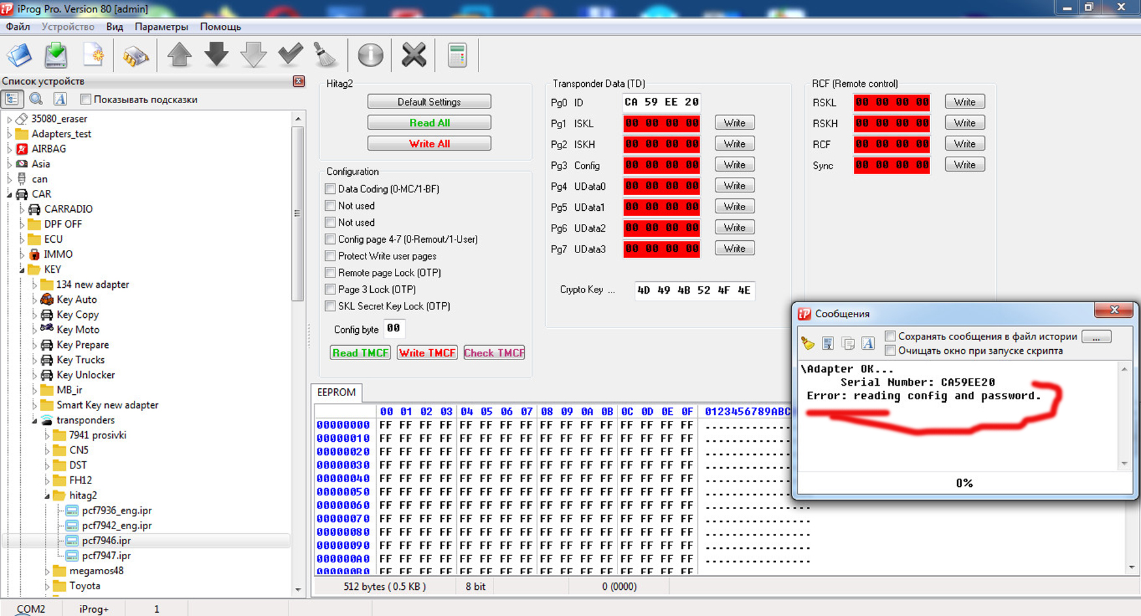Select the EEPROM tab

click(x=336, y=392)
